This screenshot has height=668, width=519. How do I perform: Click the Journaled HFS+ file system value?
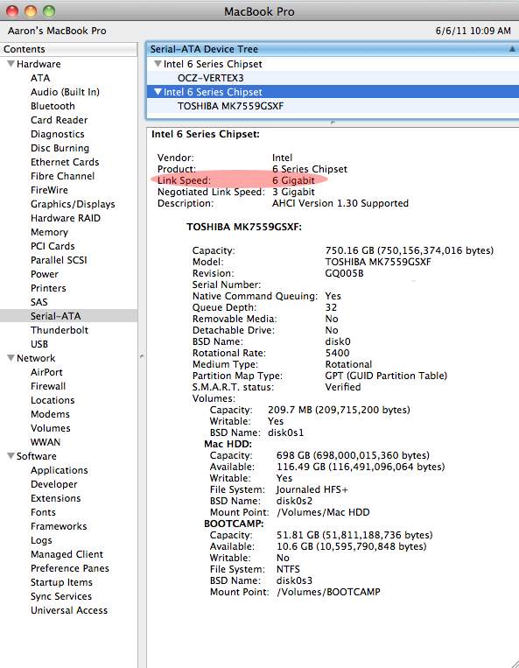[312, 489]
